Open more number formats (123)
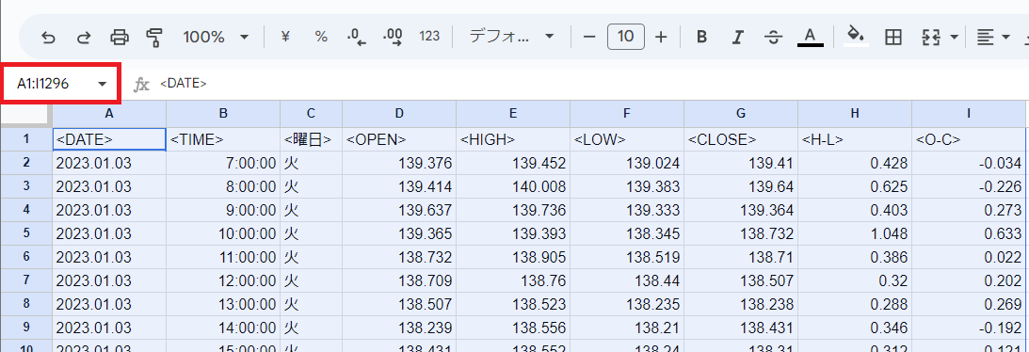Image resolution: width=1029 pixels, height=352 pixels. (x=429, y=37)
